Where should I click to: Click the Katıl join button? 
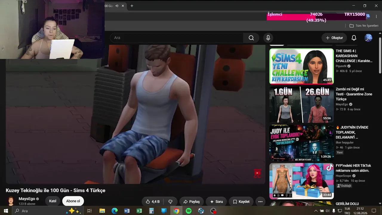(53, 201)
